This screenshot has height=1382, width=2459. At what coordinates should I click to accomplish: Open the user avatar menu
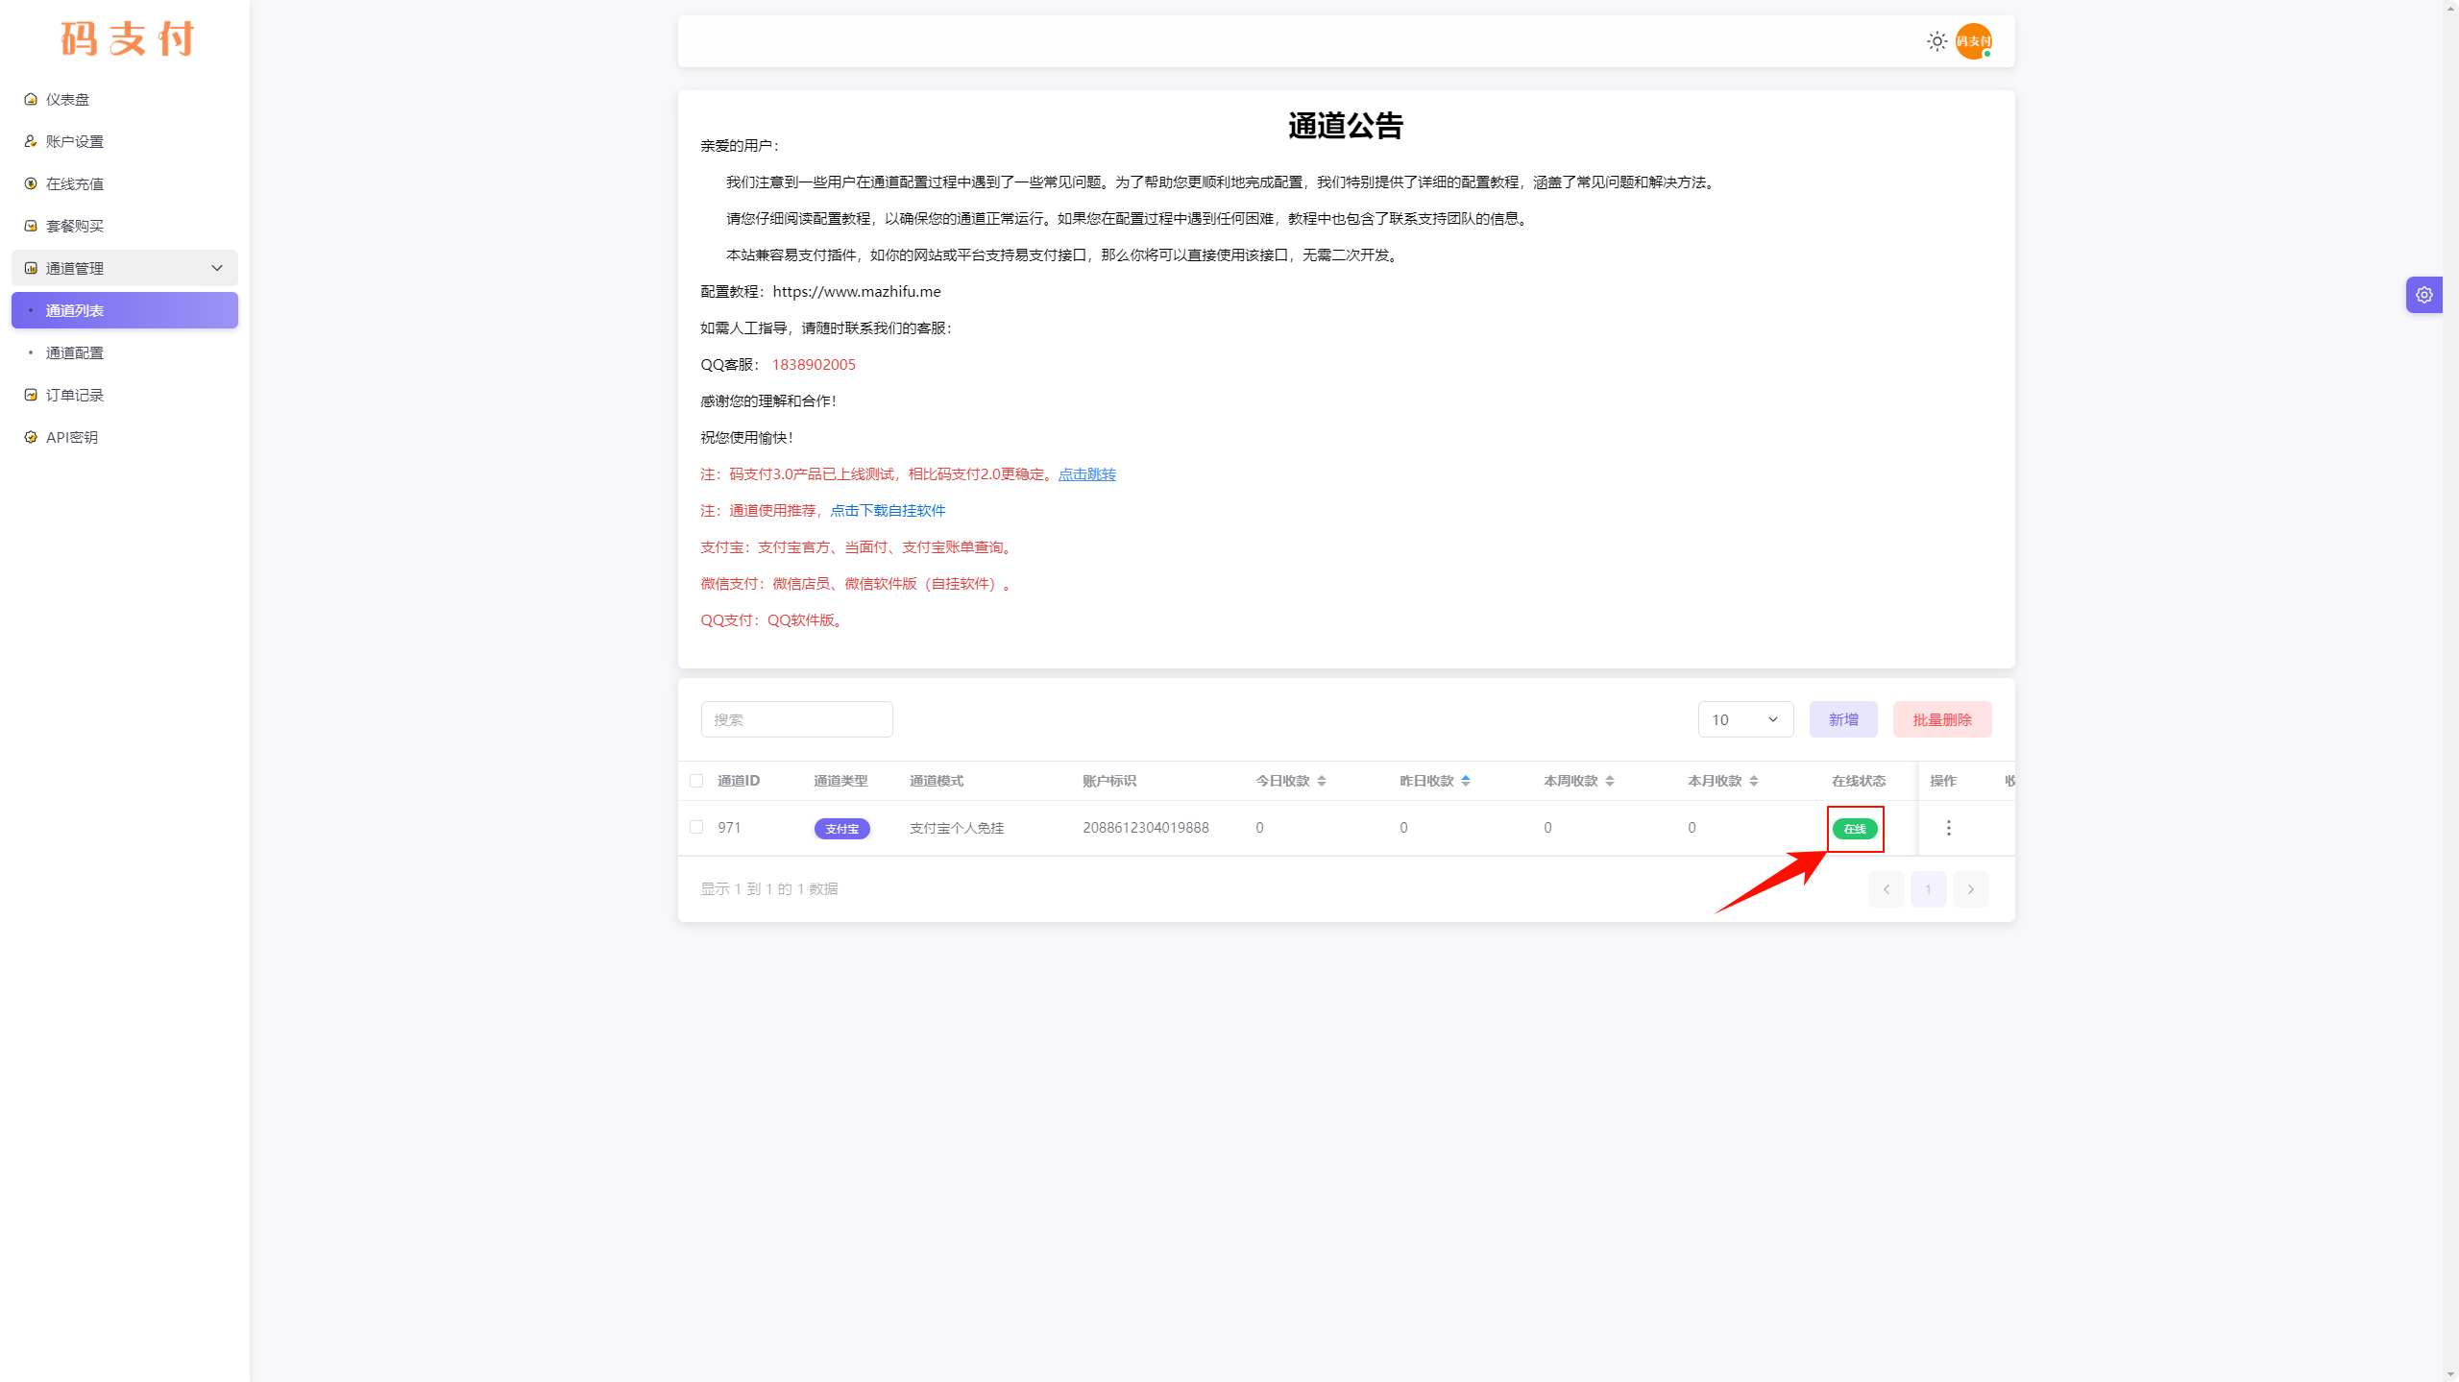[x=1973, y=41]
